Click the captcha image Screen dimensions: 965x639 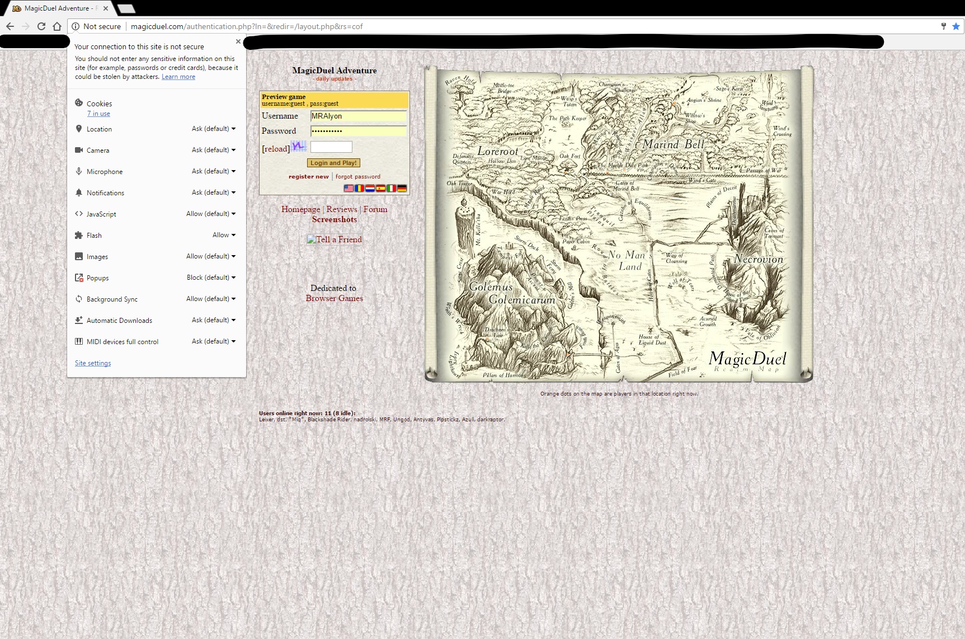[x=299, y=147]
